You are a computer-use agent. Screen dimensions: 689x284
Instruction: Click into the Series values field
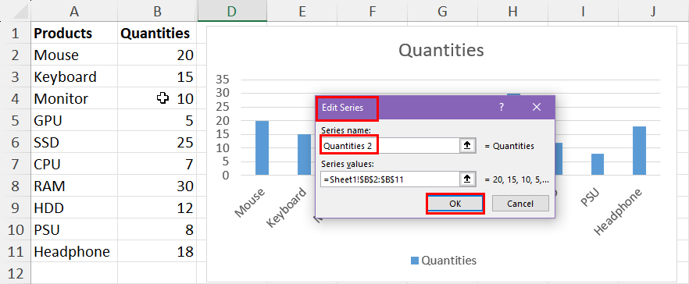pos(391,179)
